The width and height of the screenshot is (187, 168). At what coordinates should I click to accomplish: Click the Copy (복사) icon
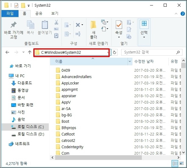[31, 25]
